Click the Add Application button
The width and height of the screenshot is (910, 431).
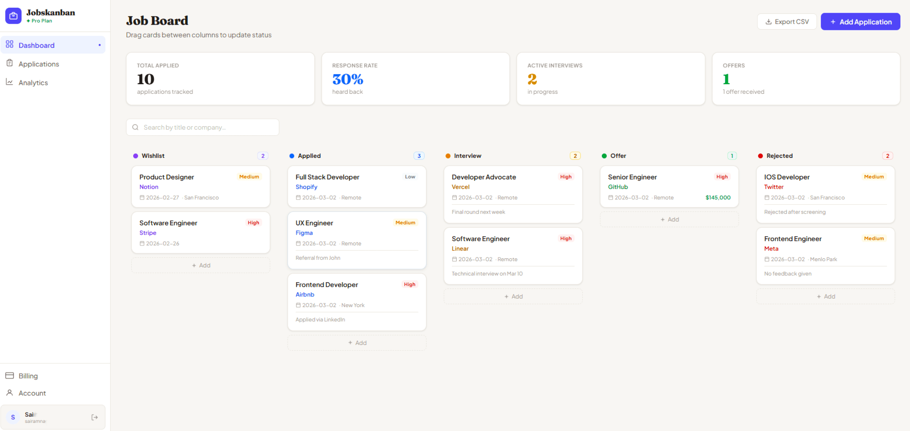coord(860,22)
